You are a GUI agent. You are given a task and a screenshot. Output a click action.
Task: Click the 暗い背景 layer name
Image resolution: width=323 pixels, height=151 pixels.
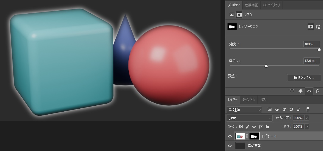[254, 146]
